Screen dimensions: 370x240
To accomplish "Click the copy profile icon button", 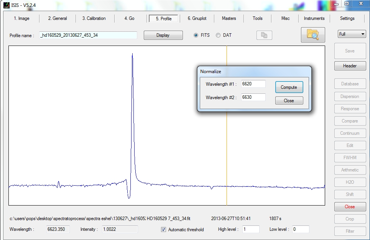I will coord(264,35).
